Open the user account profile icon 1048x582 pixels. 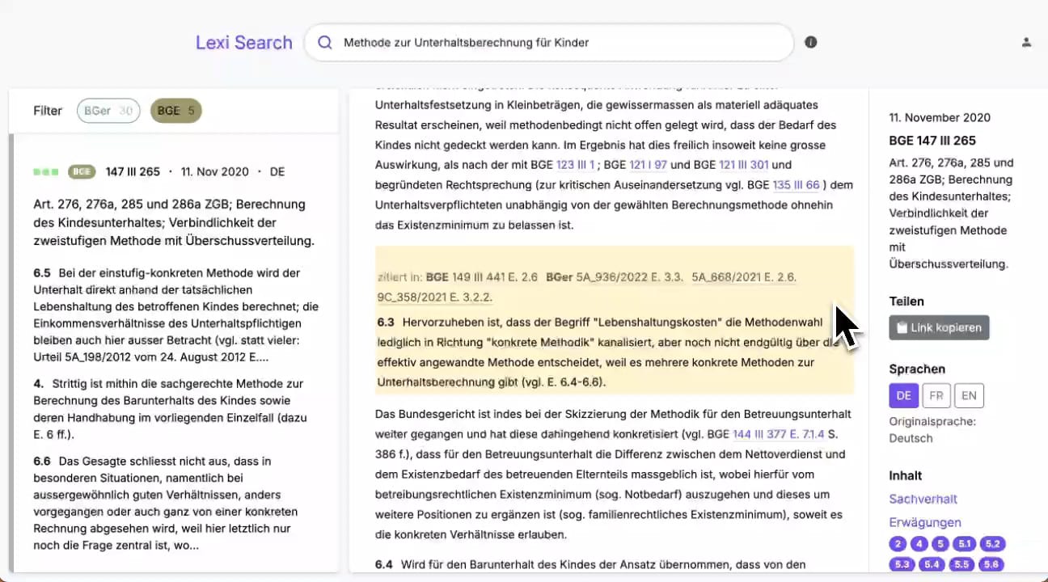point(1026,42)
